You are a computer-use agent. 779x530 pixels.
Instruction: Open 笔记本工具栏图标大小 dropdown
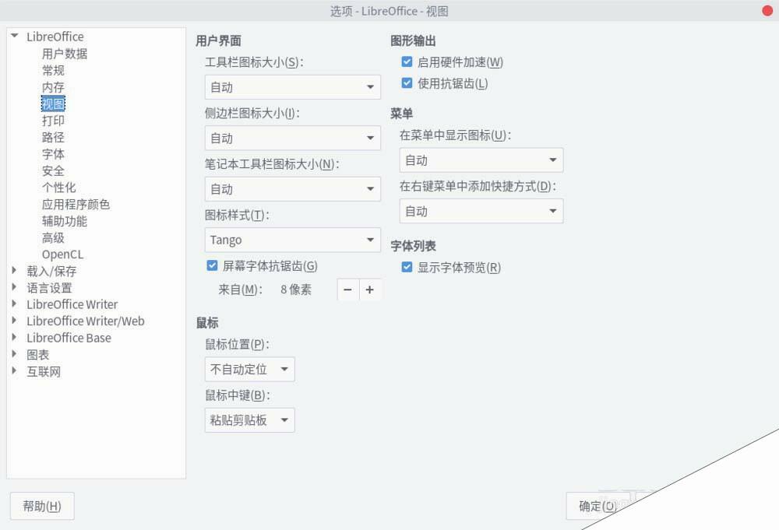coord(293,189)
